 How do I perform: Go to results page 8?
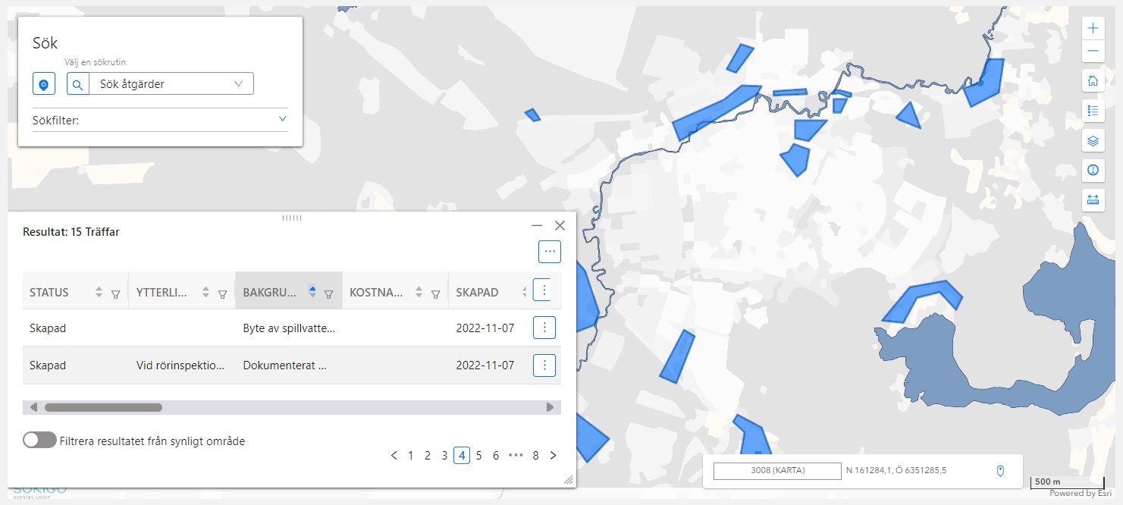535,456
